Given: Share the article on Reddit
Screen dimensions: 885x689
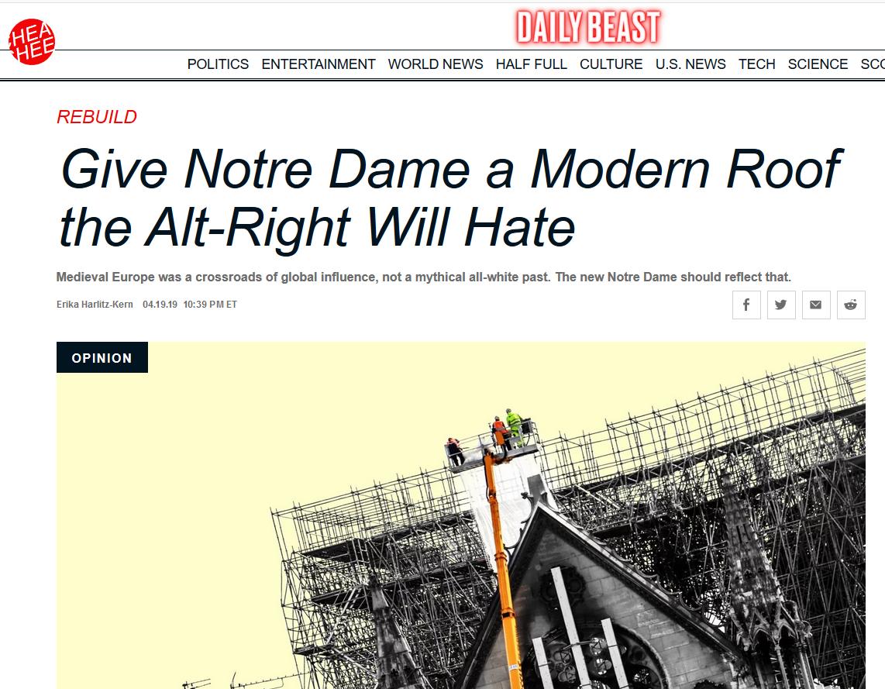Looking at the screenshot, I should point(851,305).
